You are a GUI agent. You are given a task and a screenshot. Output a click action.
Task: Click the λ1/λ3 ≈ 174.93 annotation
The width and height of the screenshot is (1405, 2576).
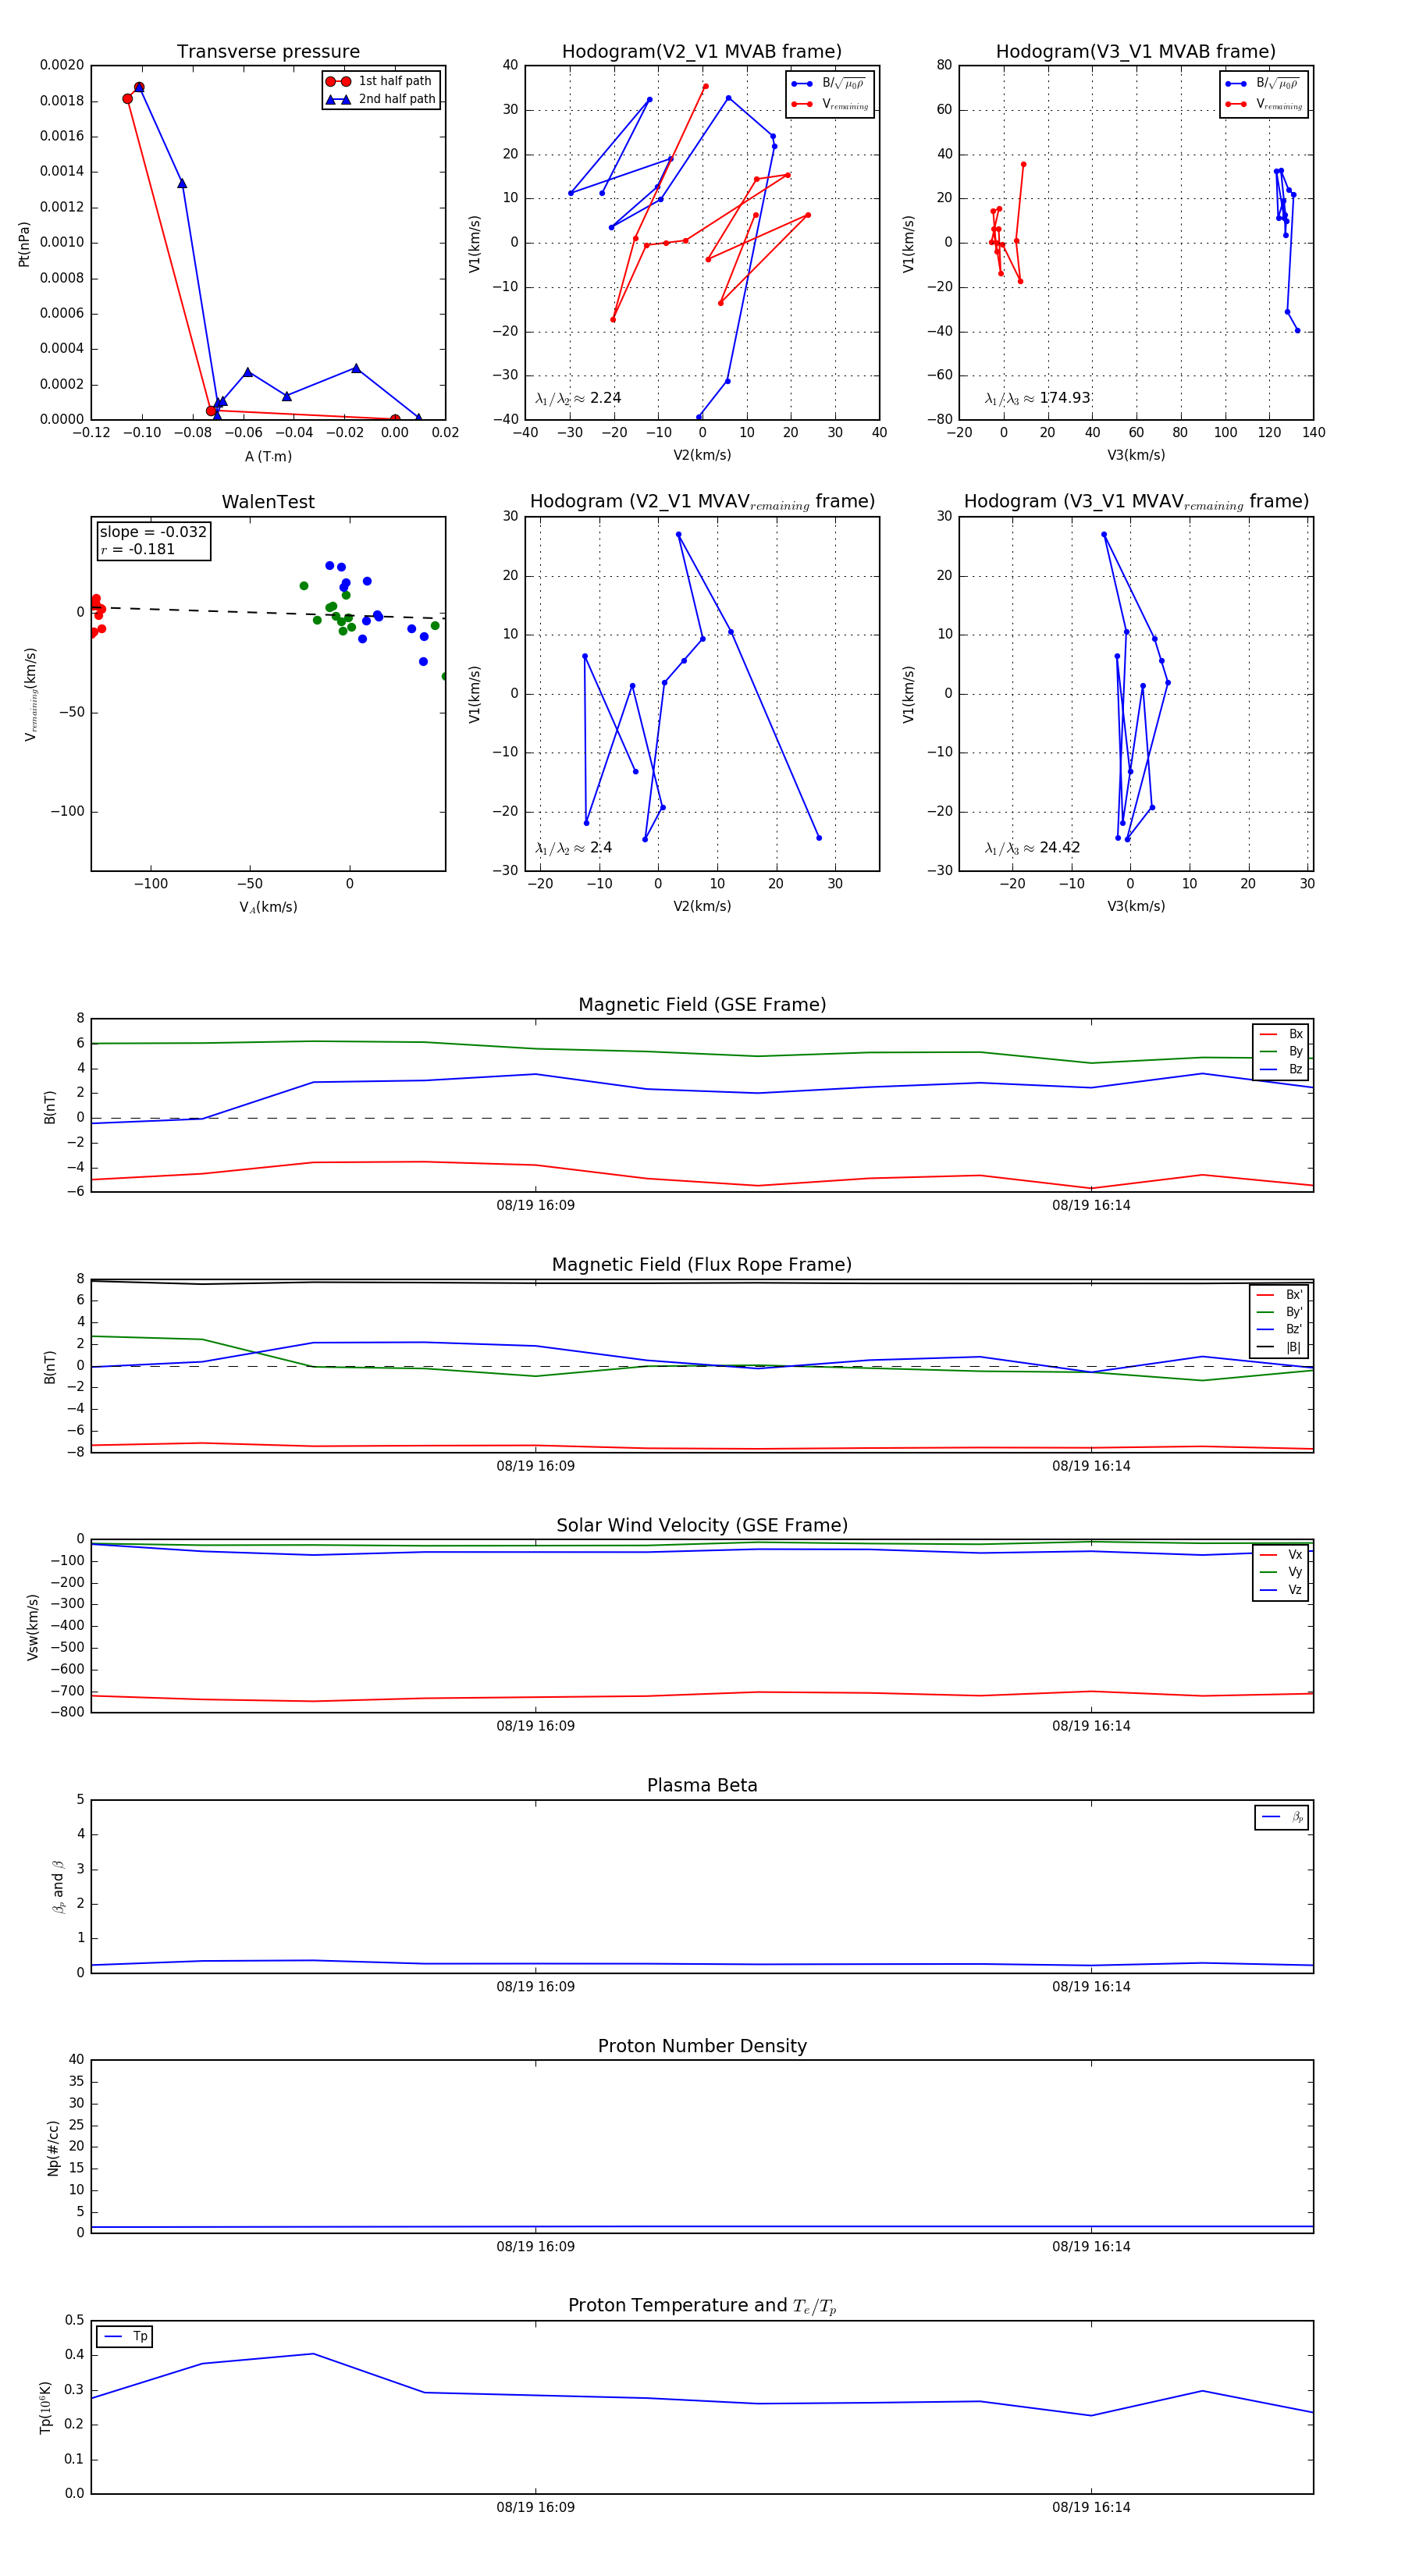point(1037,398)
